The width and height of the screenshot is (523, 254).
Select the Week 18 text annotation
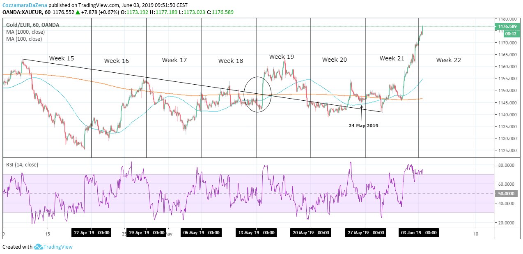231,61
